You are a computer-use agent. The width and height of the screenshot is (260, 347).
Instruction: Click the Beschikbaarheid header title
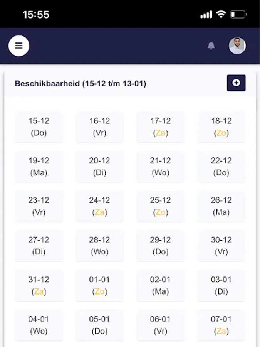81,84
